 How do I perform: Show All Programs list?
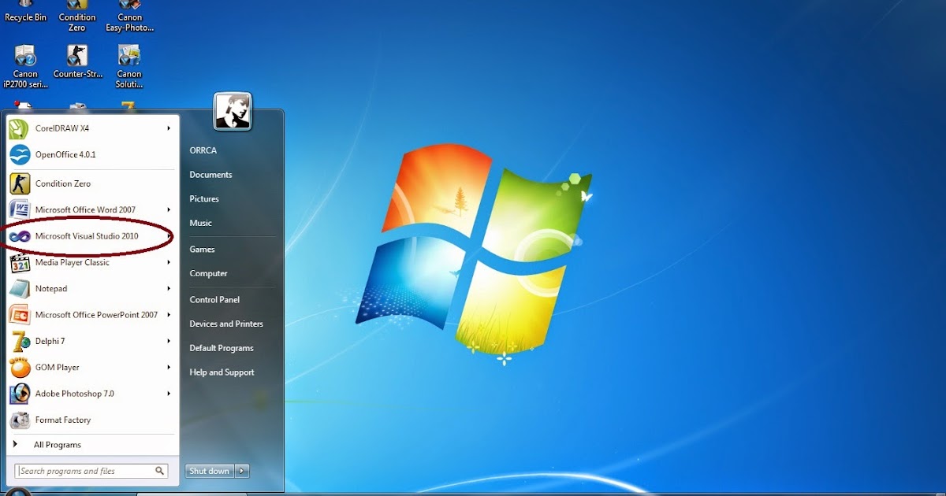pos(58,445)
